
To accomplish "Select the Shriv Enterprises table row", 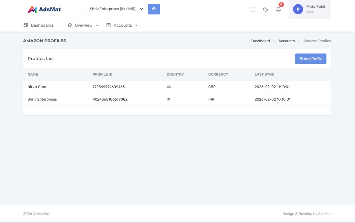I will point(42,100).
